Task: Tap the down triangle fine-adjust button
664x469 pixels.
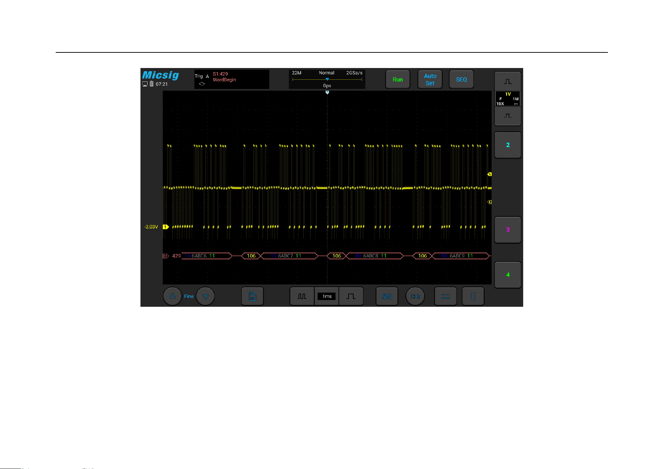Action: pos(205,296)
